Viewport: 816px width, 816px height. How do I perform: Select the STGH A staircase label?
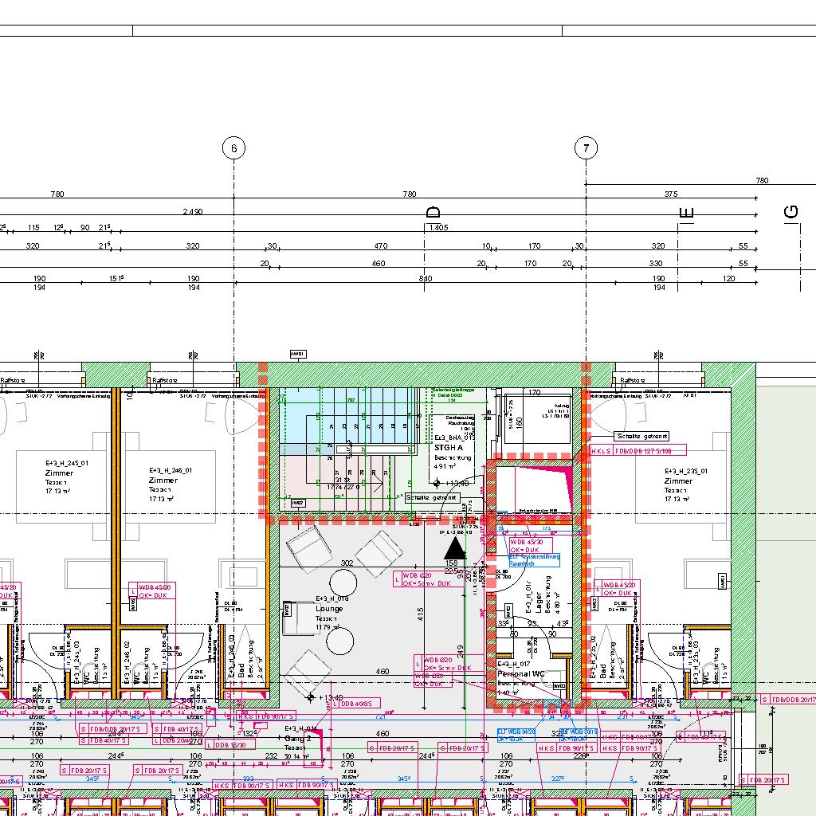[448, 448]
